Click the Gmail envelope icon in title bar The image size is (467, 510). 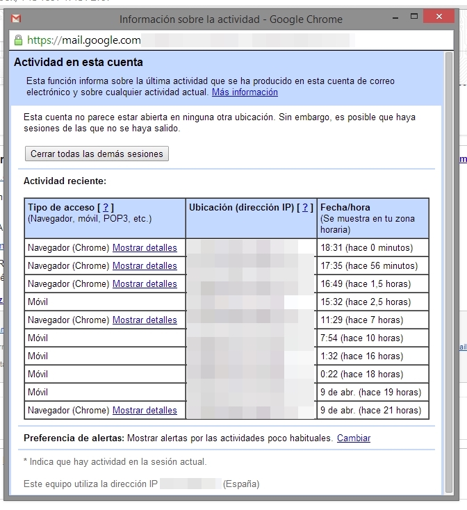[x=16, y=19]
